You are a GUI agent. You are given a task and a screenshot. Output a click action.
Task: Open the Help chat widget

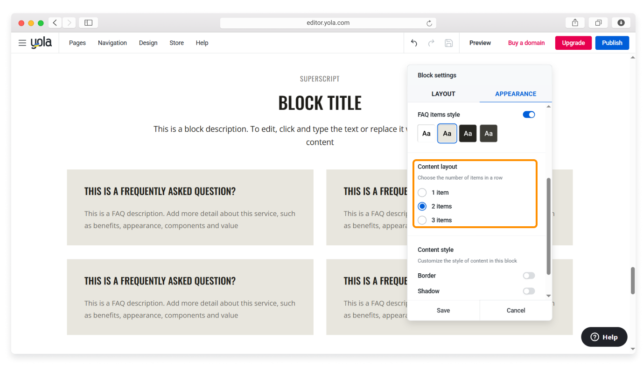tap(604, 337)
